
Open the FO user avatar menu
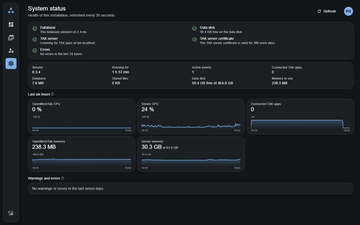point(348,11)
